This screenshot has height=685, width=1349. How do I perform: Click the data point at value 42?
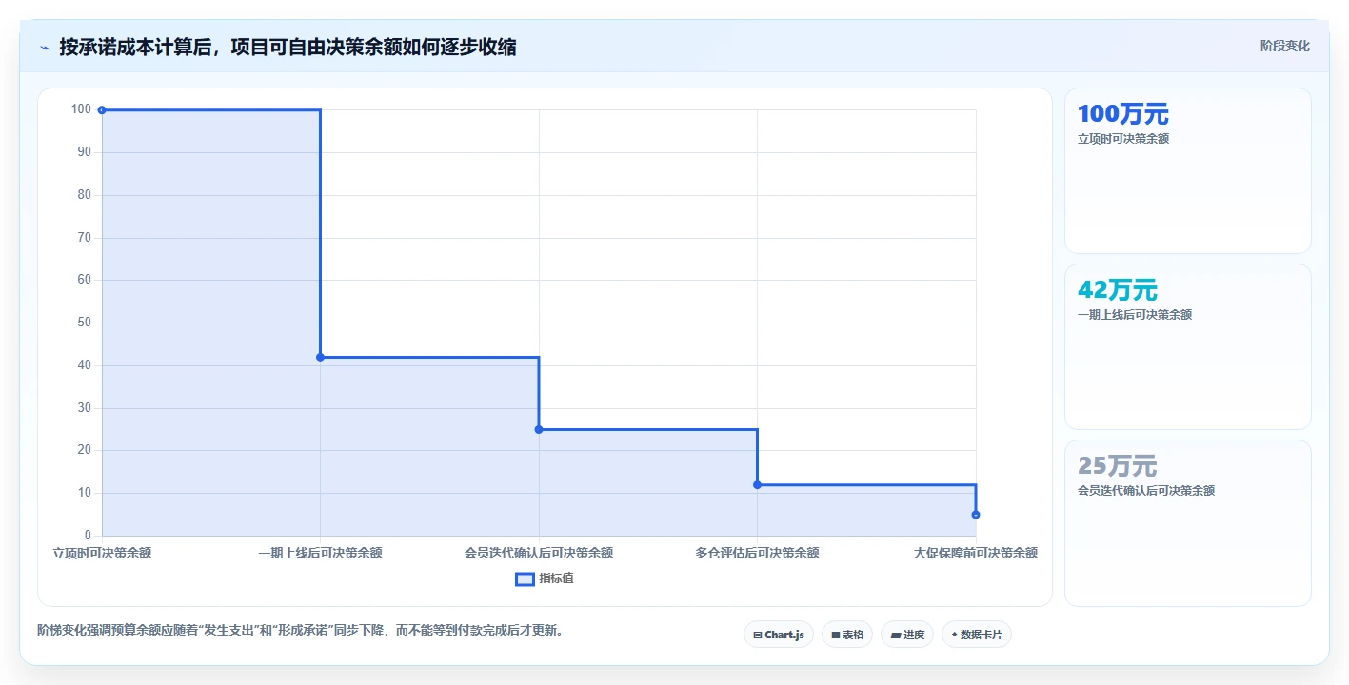pos(320,357)
